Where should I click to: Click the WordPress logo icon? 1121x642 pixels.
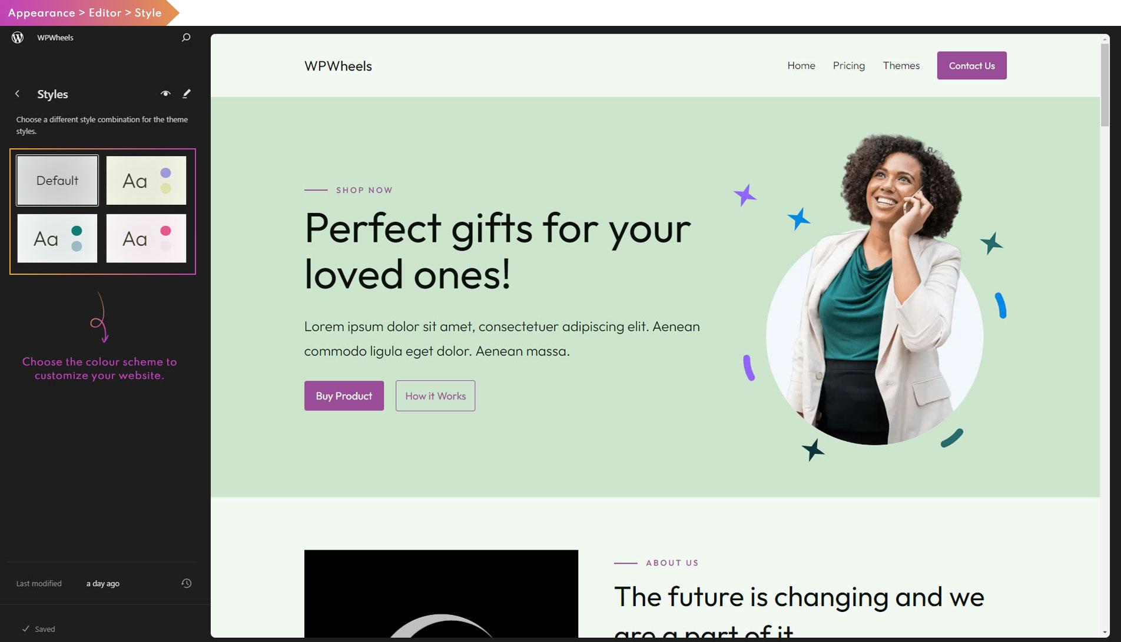click(18, 38)
